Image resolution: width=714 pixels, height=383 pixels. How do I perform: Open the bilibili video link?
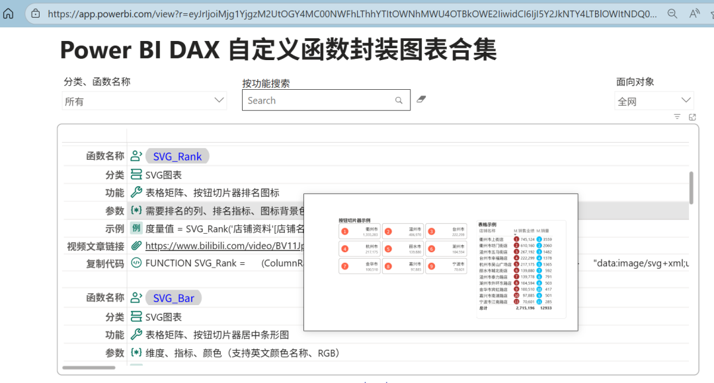pyautogui.click(x=224, y=246)
